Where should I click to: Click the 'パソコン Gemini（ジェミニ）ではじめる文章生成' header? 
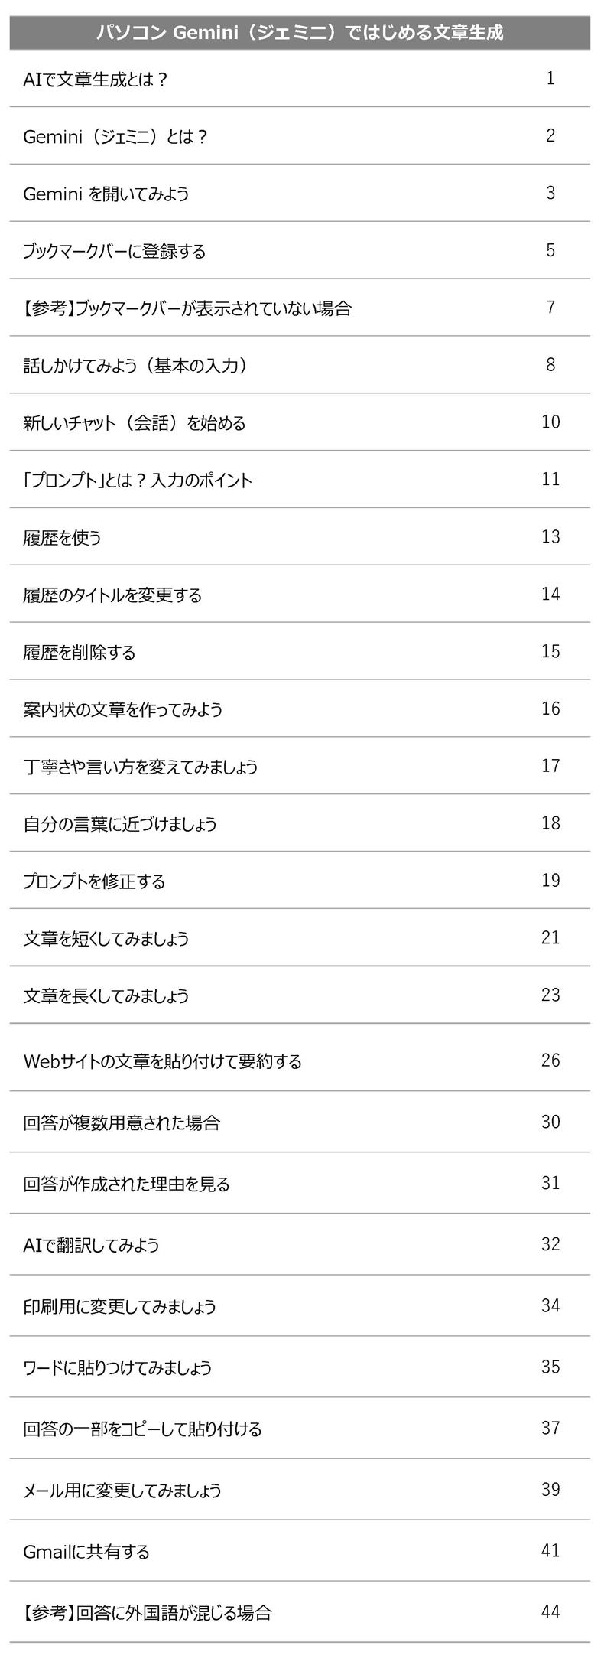click(x=300, y=33)
